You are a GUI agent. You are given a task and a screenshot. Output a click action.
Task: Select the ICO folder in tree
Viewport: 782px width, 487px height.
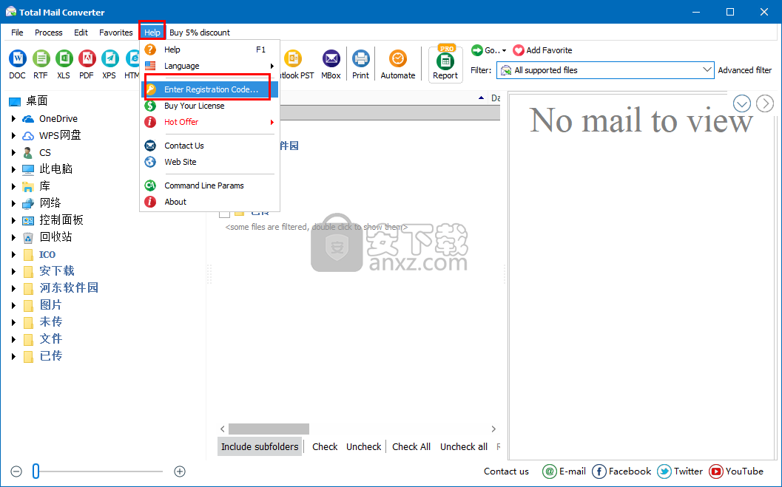click(47, 254)
